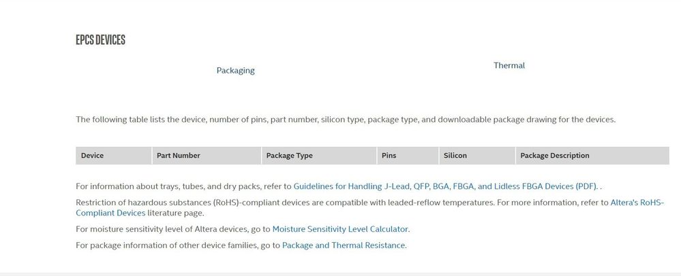Click the Package Type column header
Image resolution: width=681 pixels, height=276 pixels.
(x=289, y=156)
